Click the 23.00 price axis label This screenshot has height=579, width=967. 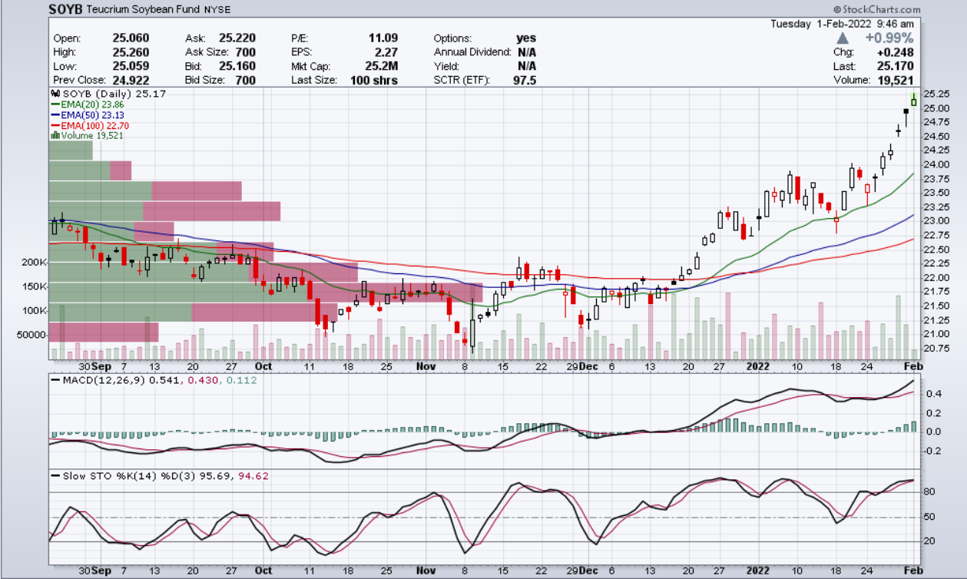936,221
